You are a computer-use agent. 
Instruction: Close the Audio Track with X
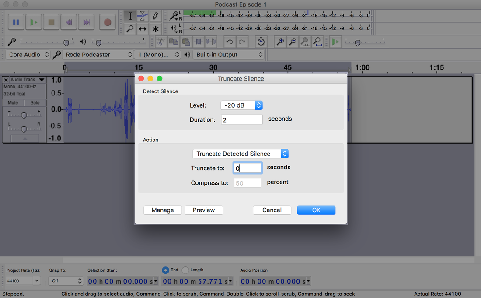[x=6, y=80]
